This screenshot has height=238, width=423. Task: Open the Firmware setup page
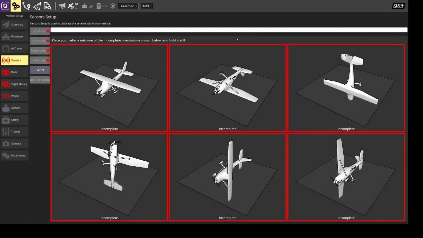tap(14, 36)
